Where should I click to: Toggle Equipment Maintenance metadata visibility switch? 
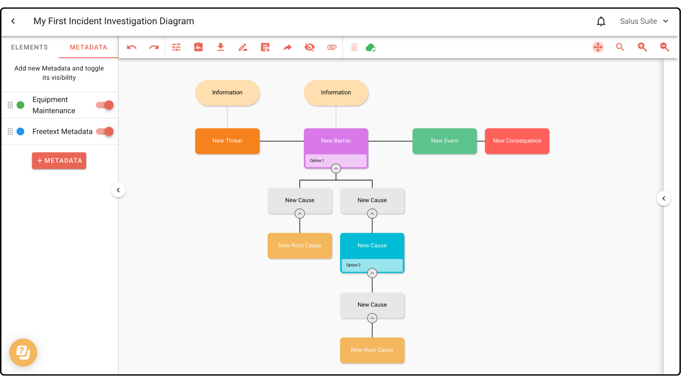(x=105, y=105)
